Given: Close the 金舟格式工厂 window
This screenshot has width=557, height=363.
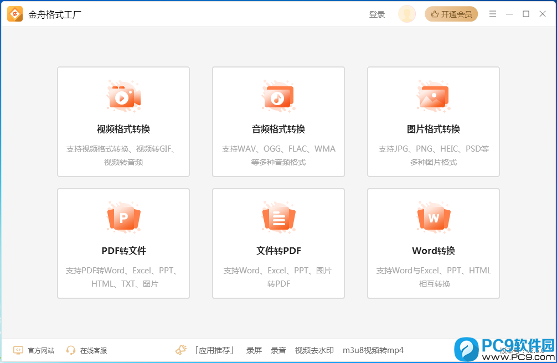Looking at the screenshot, I should [x=543, y=14].
